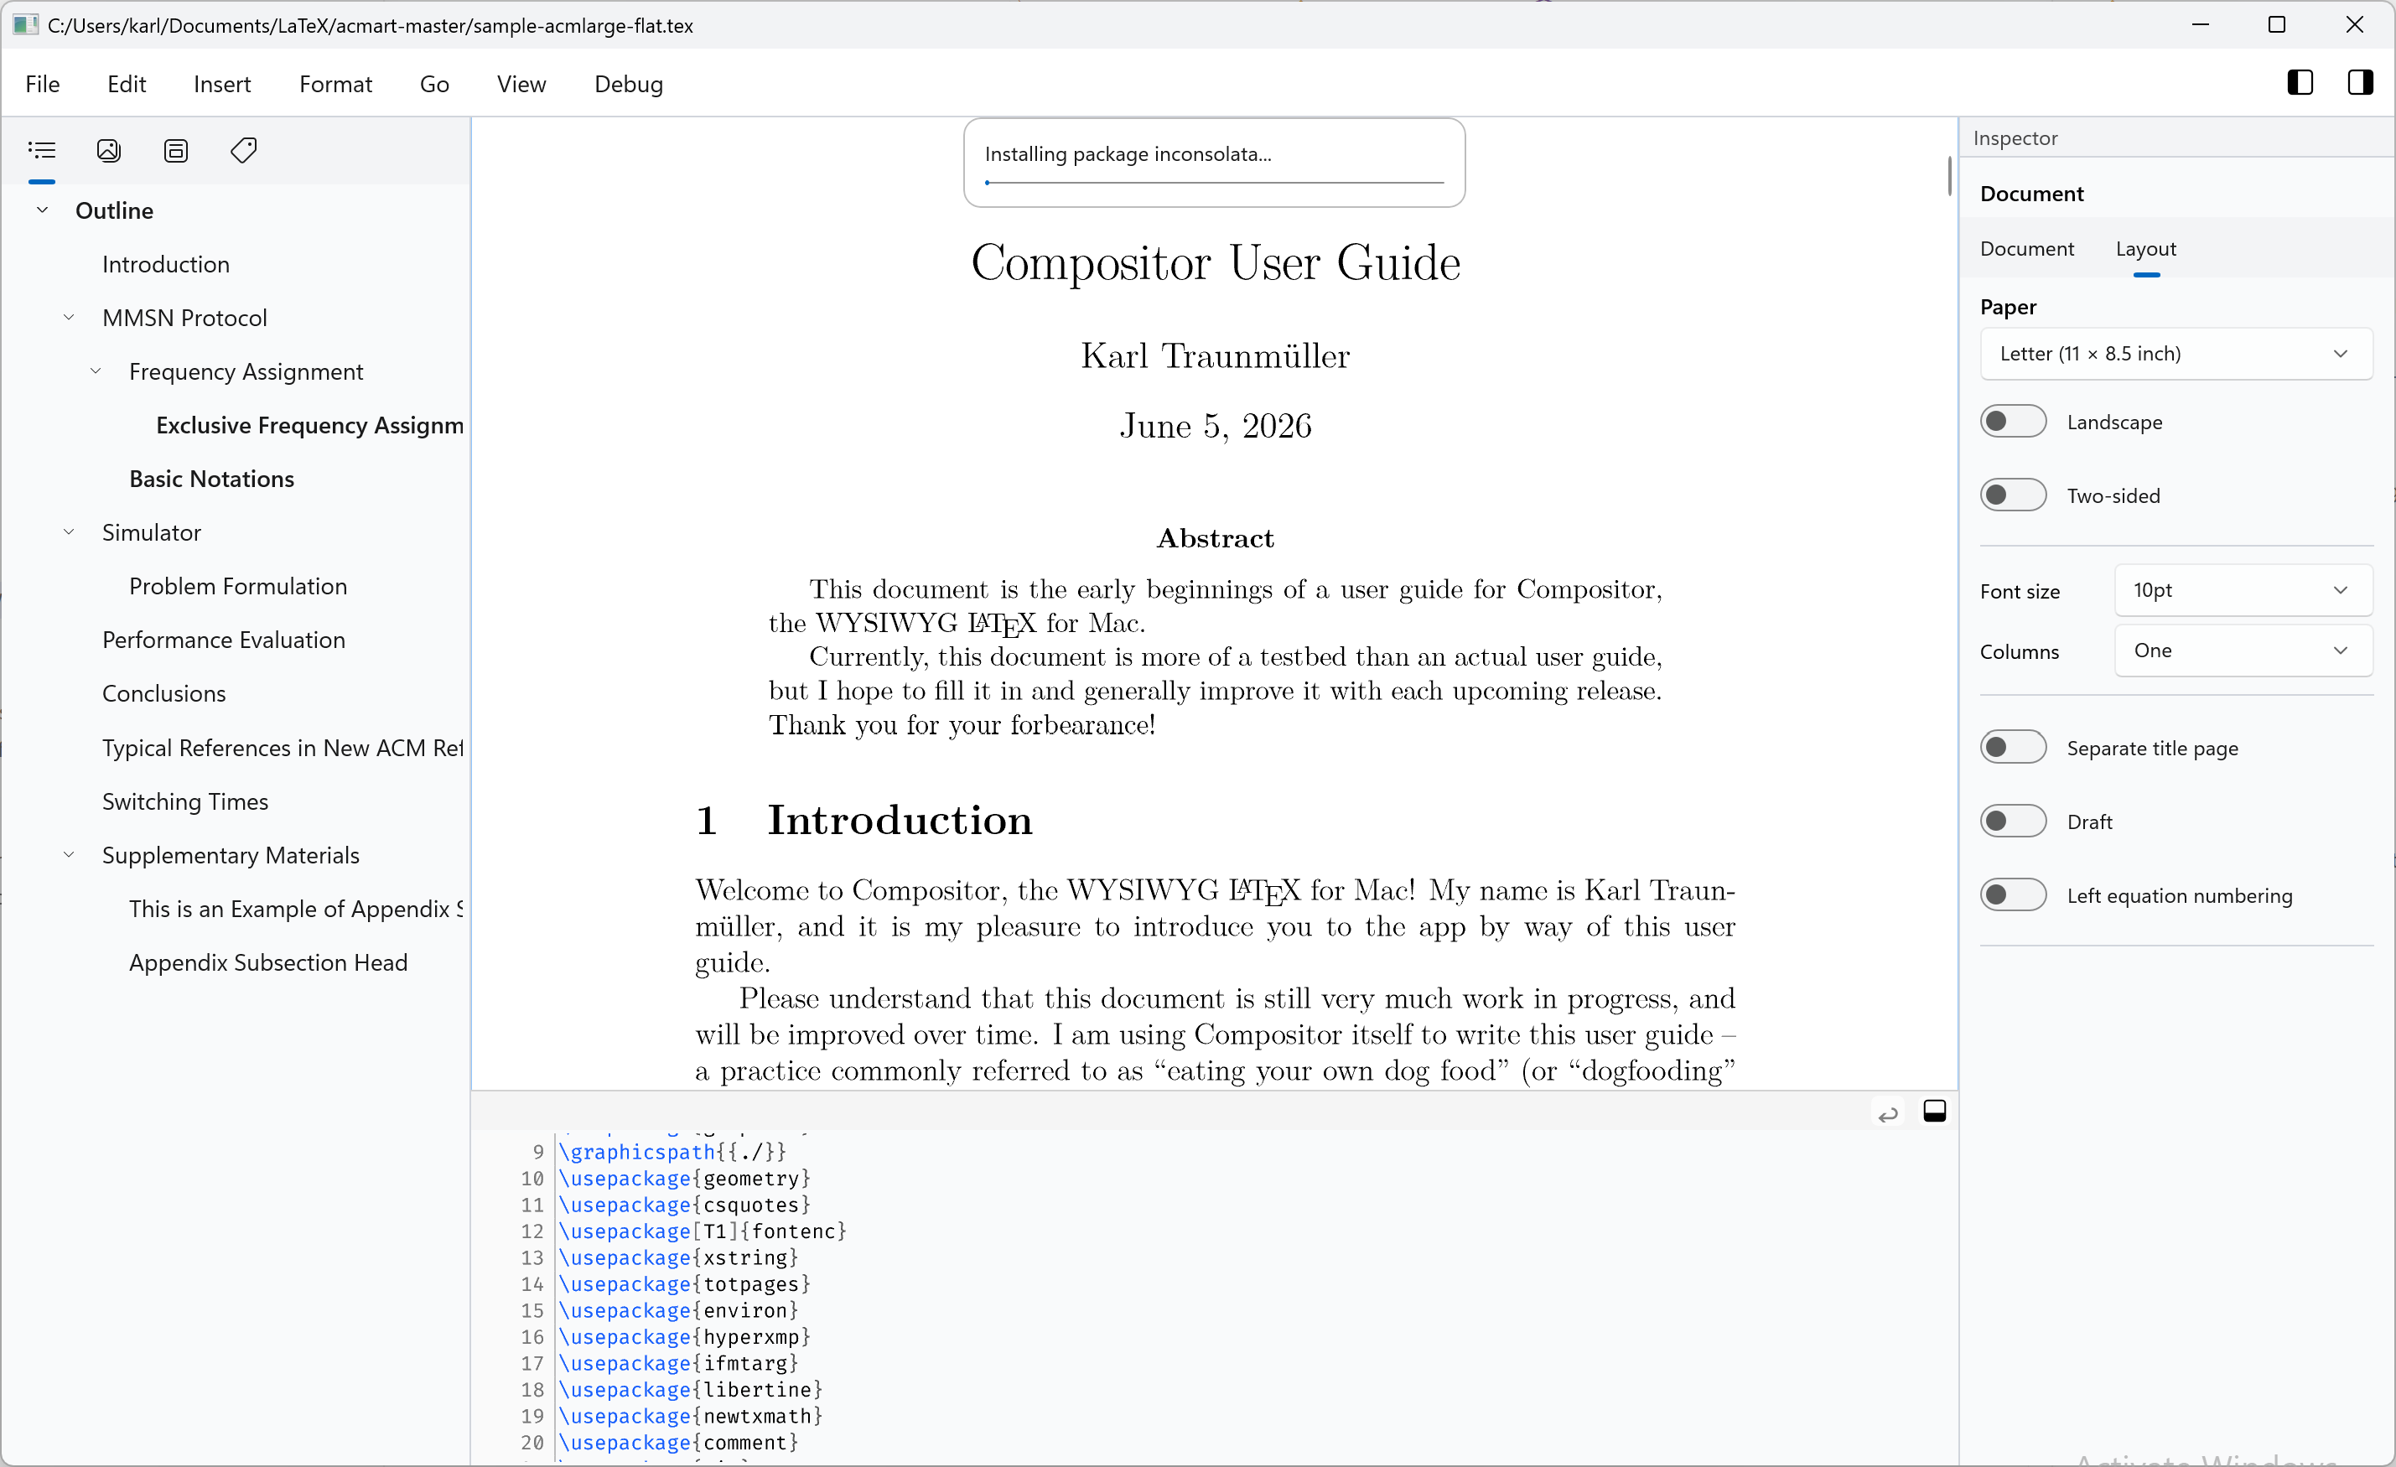
Task: Open the Edit menu
Action: [127, 84]
